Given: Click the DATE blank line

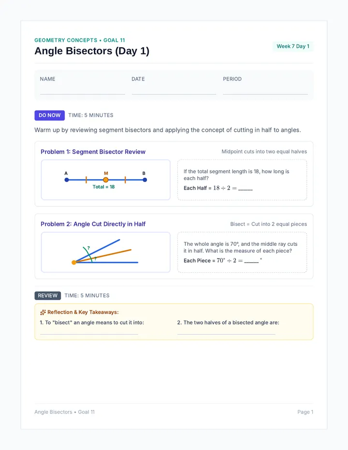Looking at the screenshot, I should pos(174,94).
